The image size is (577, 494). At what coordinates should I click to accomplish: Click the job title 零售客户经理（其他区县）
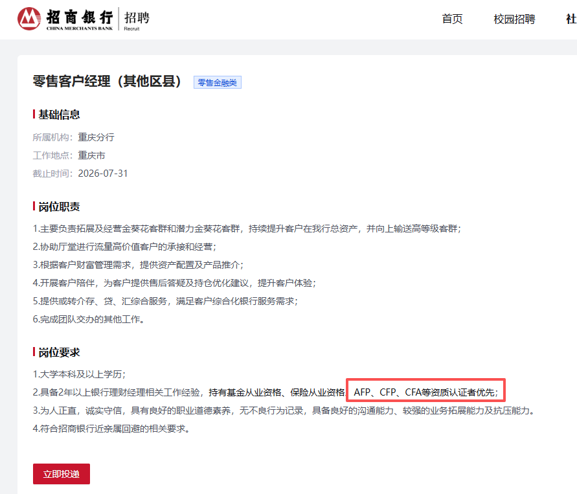click(x=107, y=82)
